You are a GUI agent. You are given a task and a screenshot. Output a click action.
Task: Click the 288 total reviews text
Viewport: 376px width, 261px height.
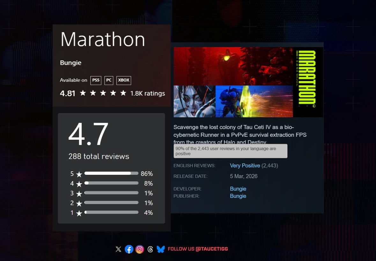(99, 156)
